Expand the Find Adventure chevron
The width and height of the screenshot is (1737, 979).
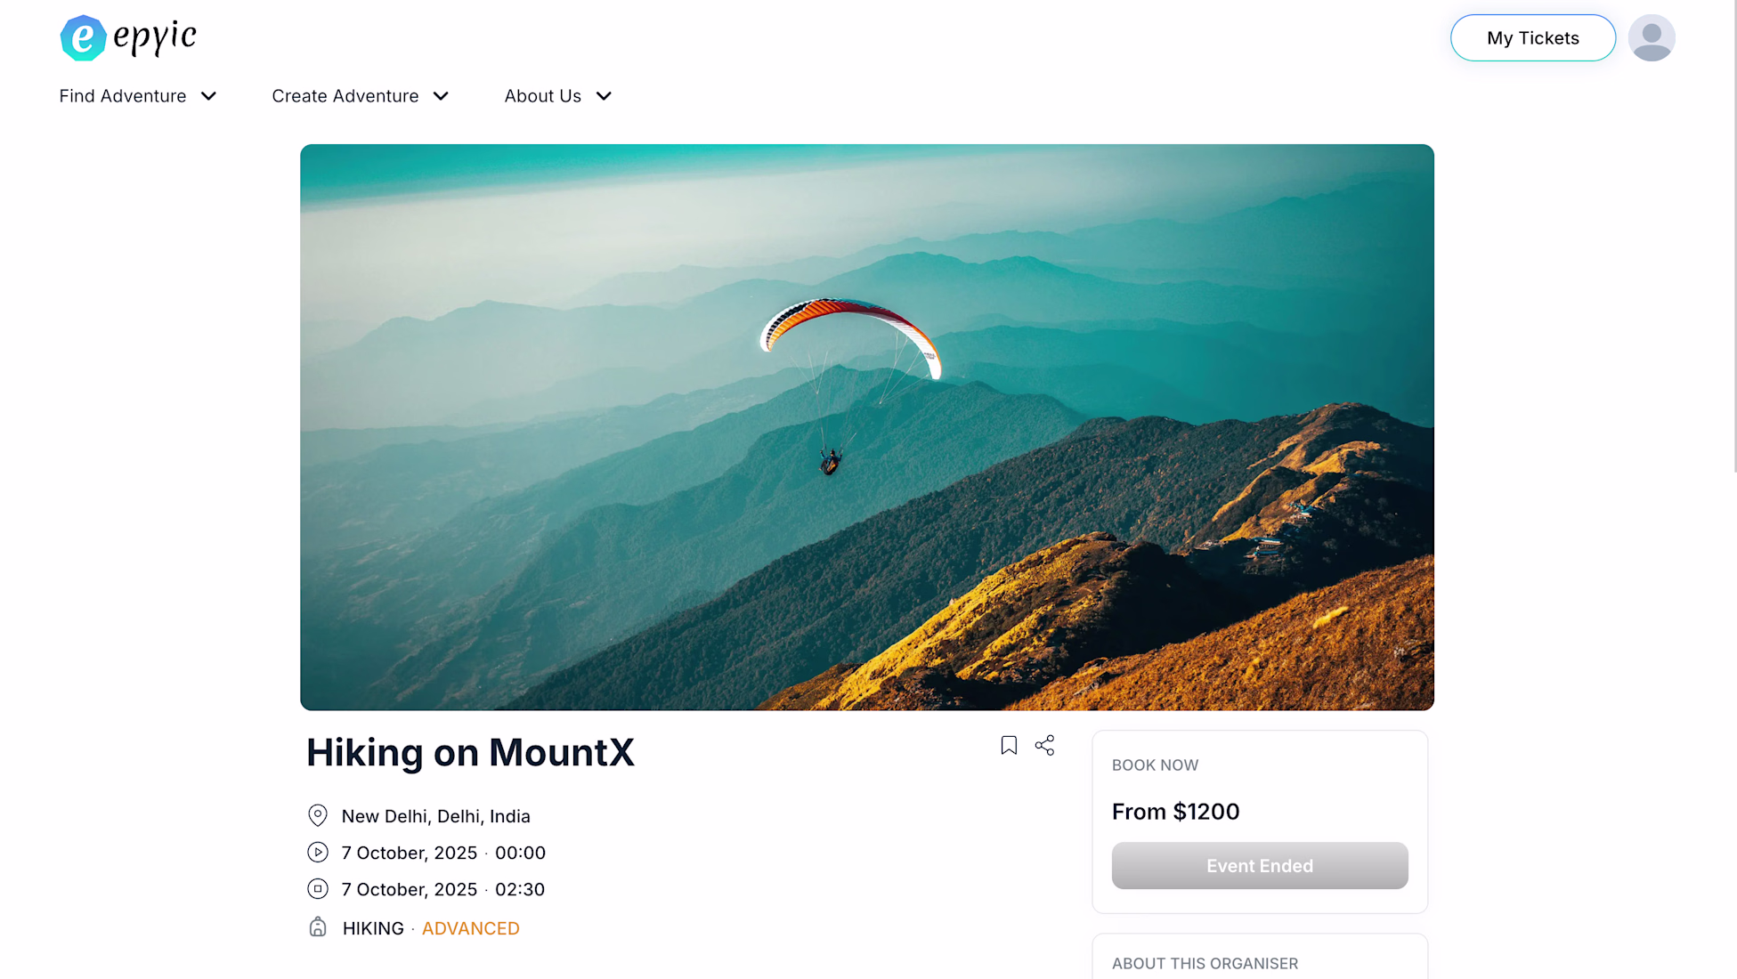tap(208, 96)
